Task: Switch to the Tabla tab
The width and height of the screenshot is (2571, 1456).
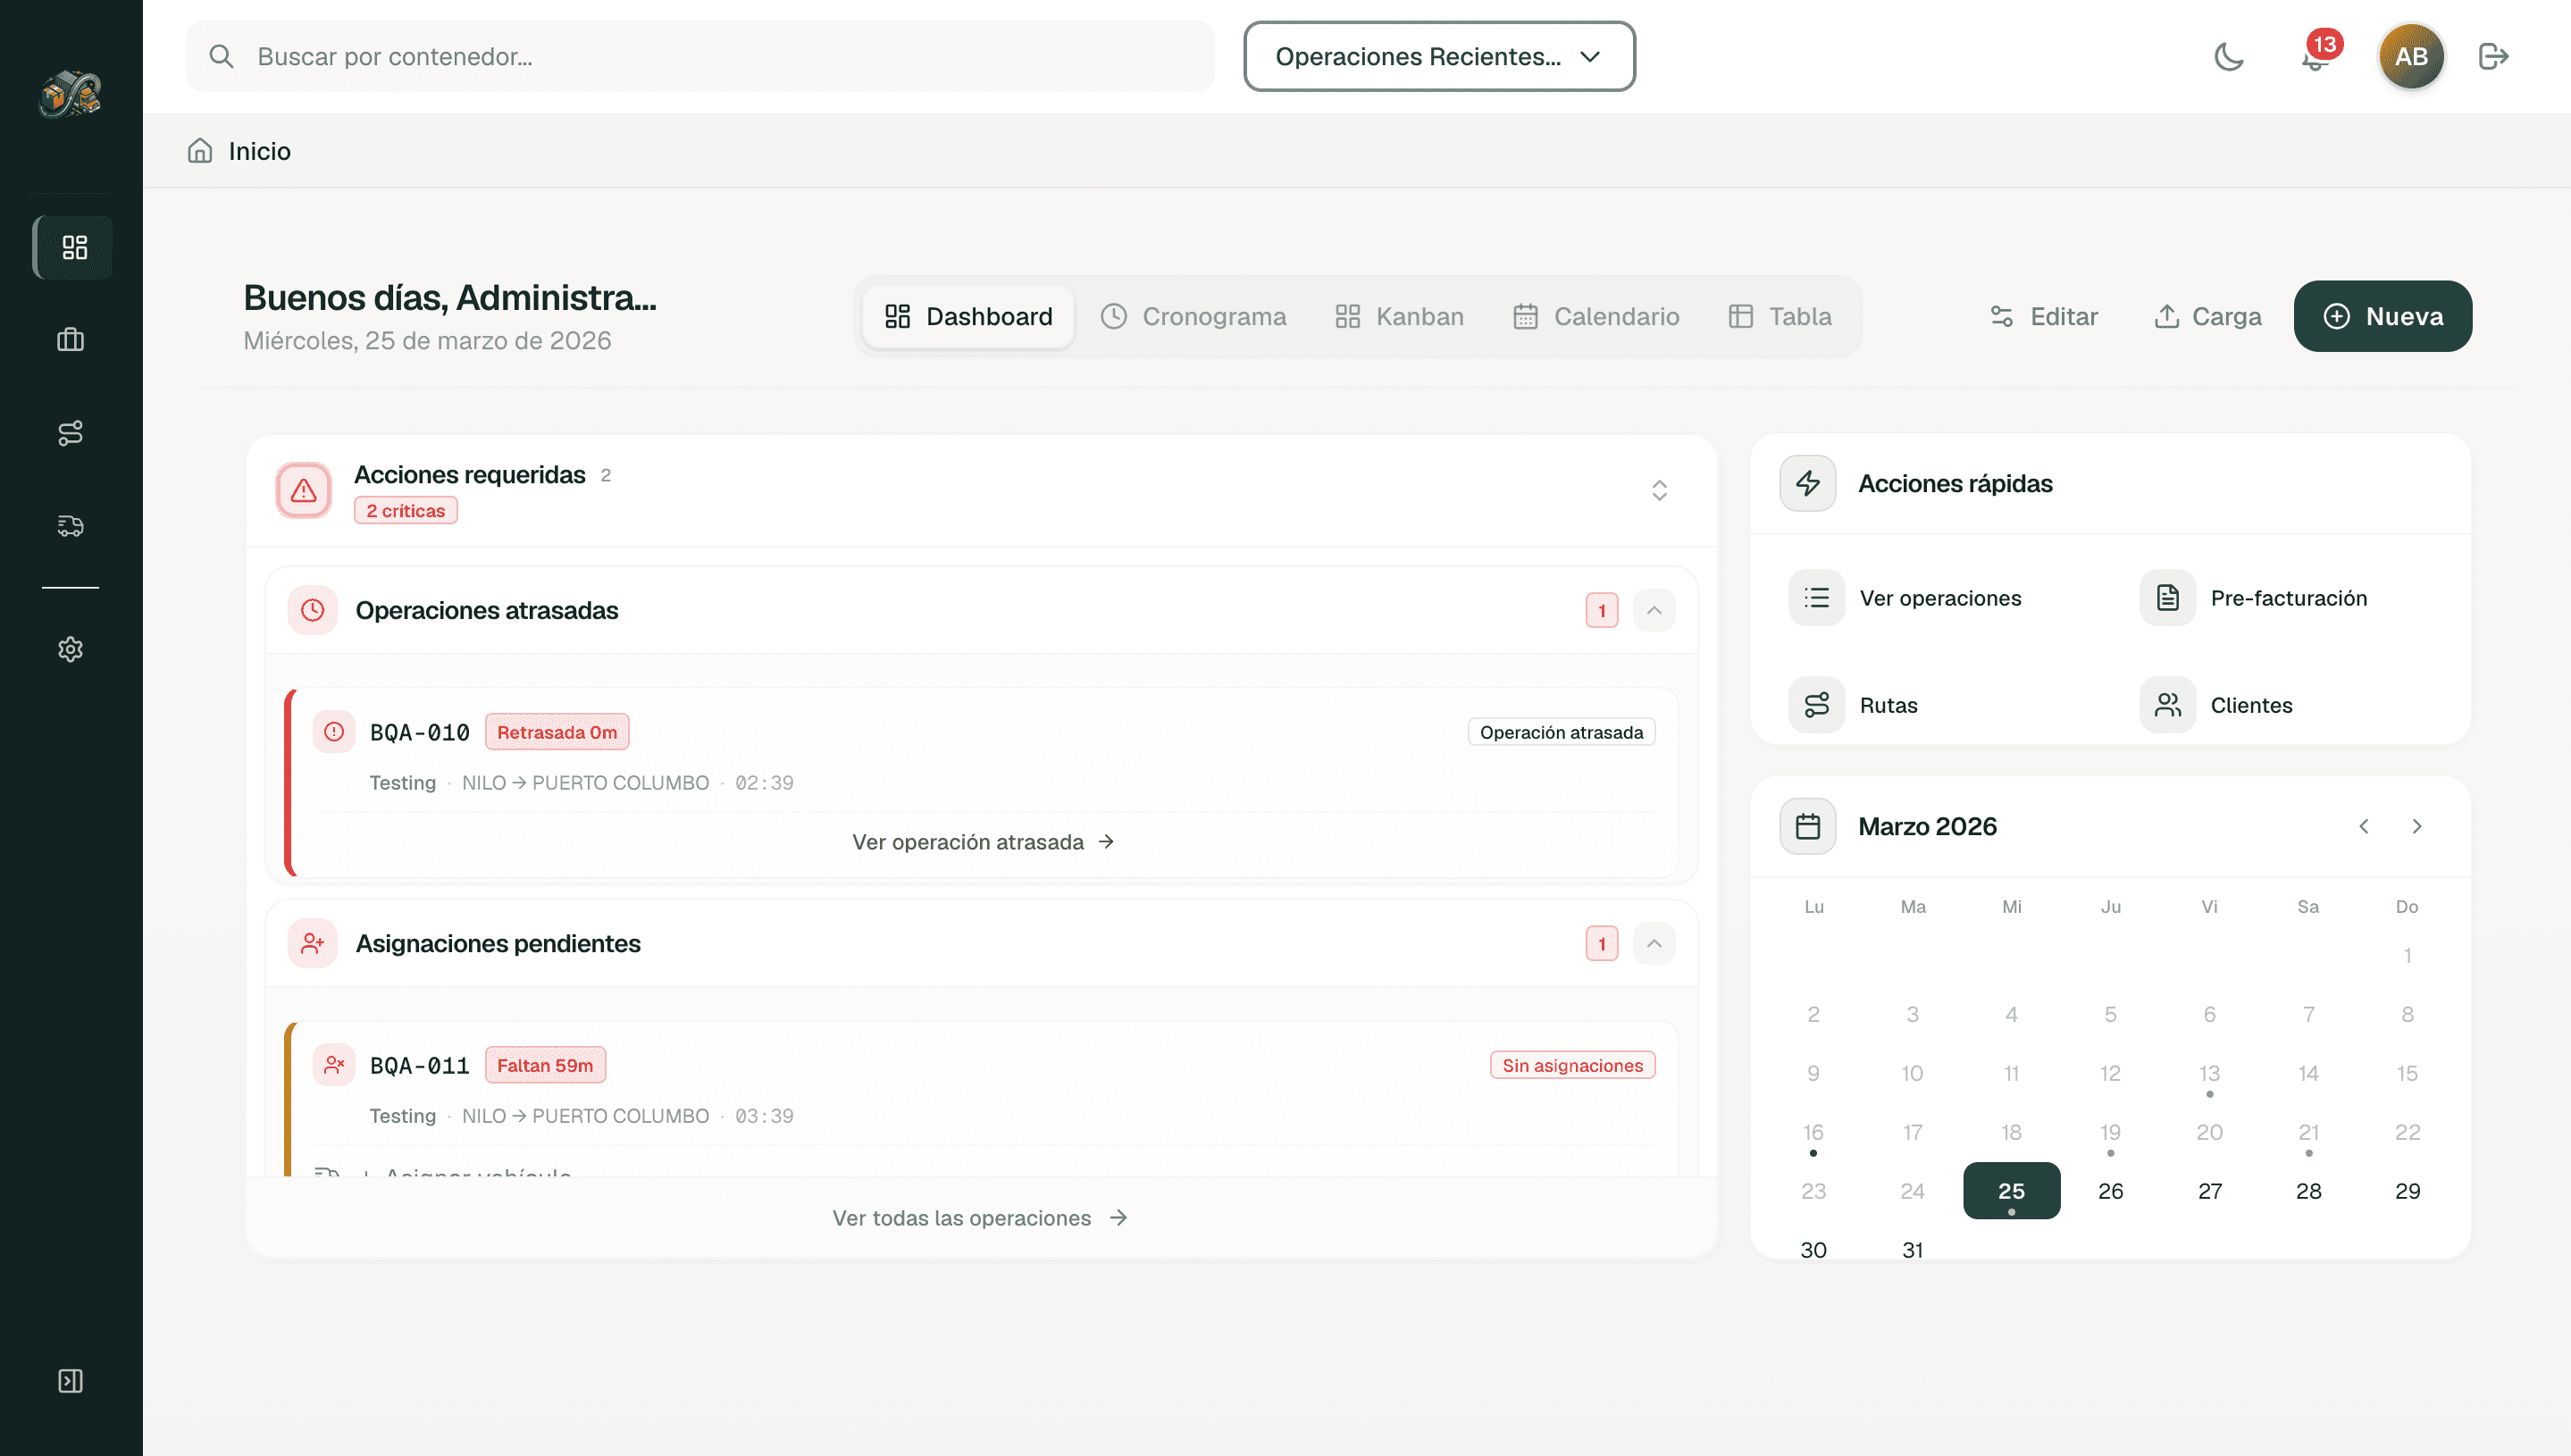Action: (x=1780, y=317)
